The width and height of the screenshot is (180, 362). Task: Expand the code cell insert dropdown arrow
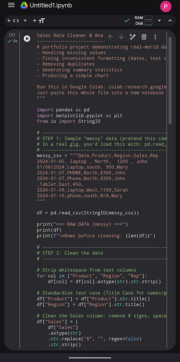coord(25,21)
